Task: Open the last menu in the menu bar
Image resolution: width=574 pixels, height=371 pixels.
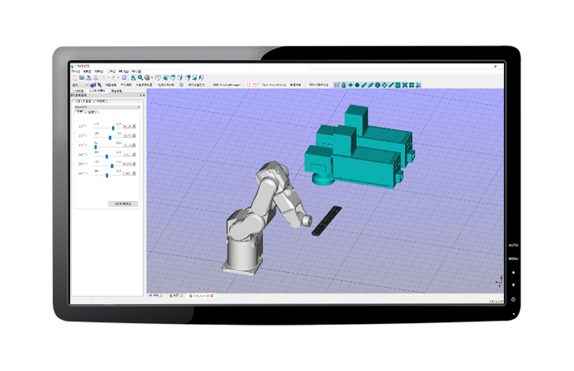Action: (x=136, y=72)
